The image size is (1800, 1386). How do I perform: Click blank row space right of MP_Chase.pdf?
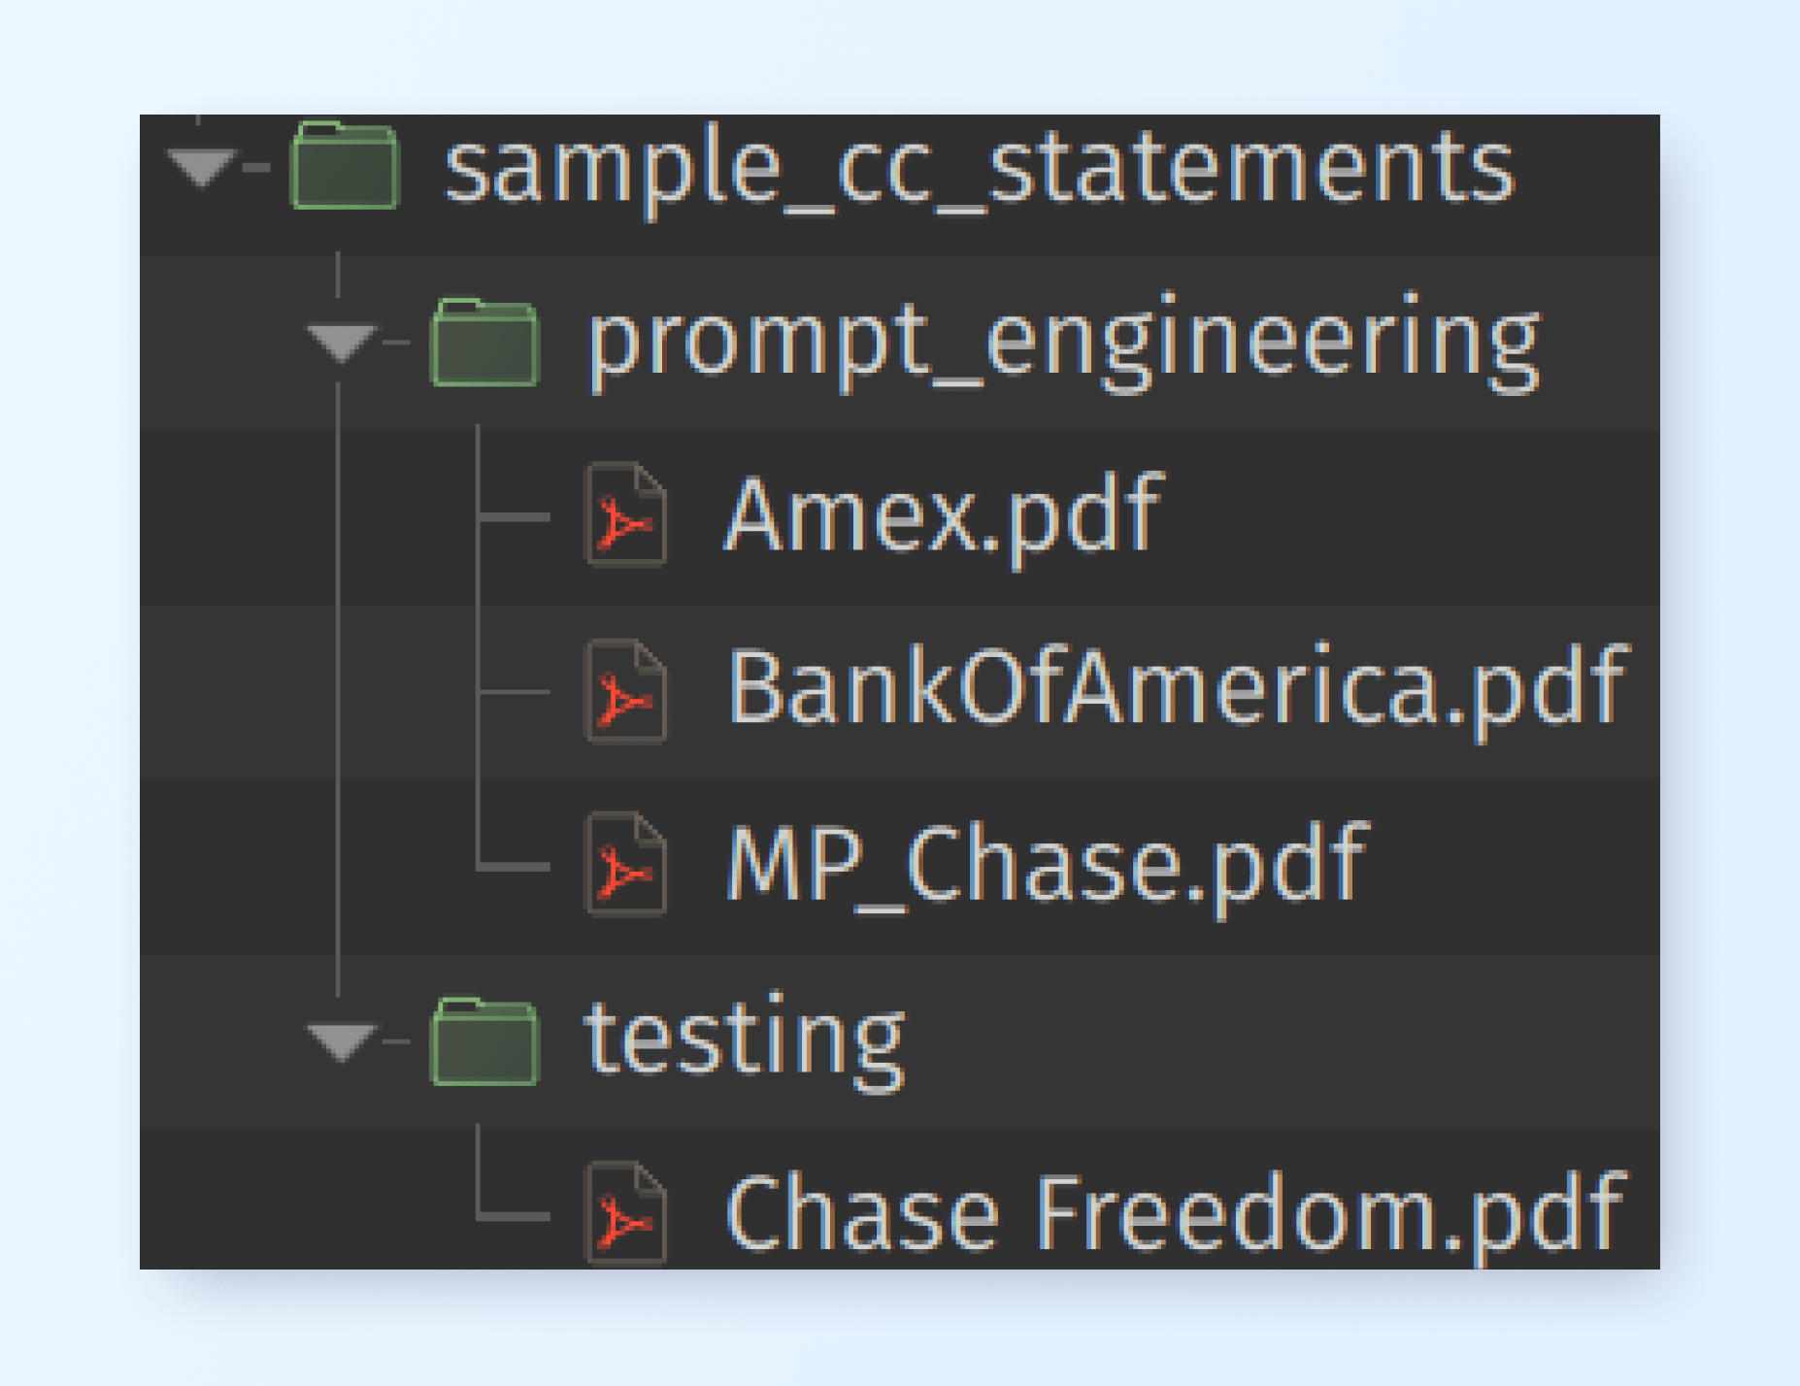pyautogui.click(x=1515, y=864)
